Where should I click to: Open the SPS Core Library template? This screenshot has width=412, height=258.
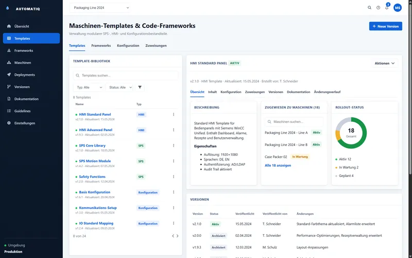tap(92, 146)
